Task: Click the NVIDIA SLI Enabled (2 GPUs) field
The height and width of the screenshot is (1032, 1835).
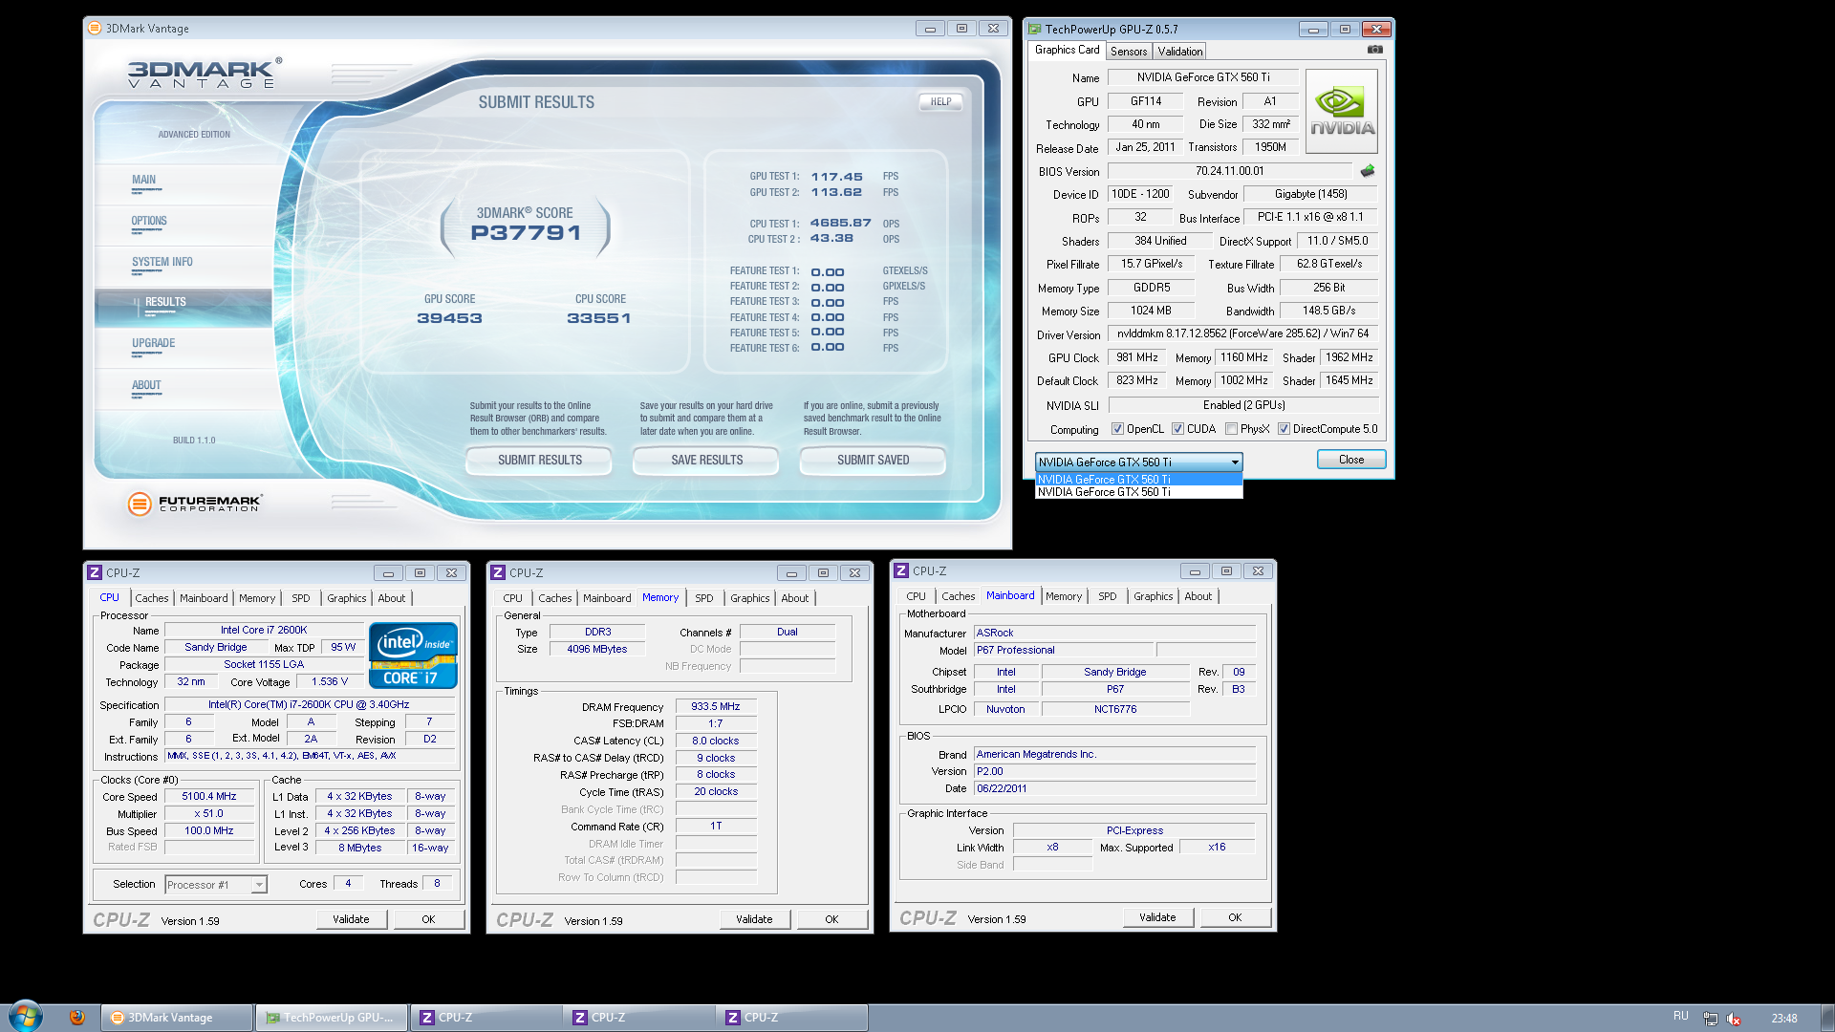Action: click(x=1242, y=405)
